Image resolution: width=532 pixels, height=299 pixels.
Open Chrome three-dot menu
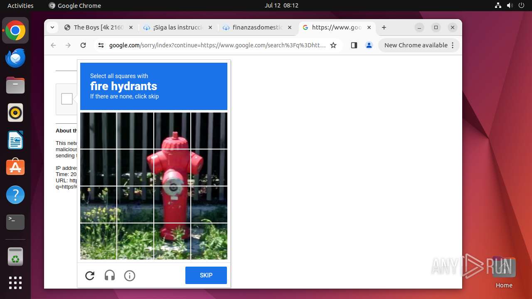453,45
